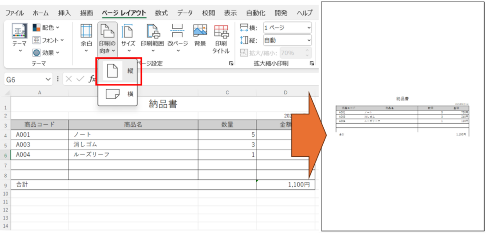Click the formula bar confirm checkmark icon

pyautogui.click(x=80, y=79)
